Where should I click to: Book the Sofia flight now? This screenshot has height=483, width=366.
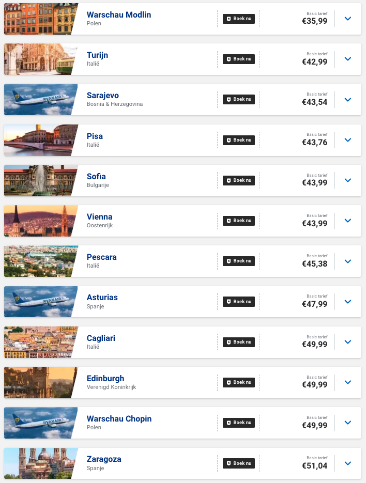[239, 180]
